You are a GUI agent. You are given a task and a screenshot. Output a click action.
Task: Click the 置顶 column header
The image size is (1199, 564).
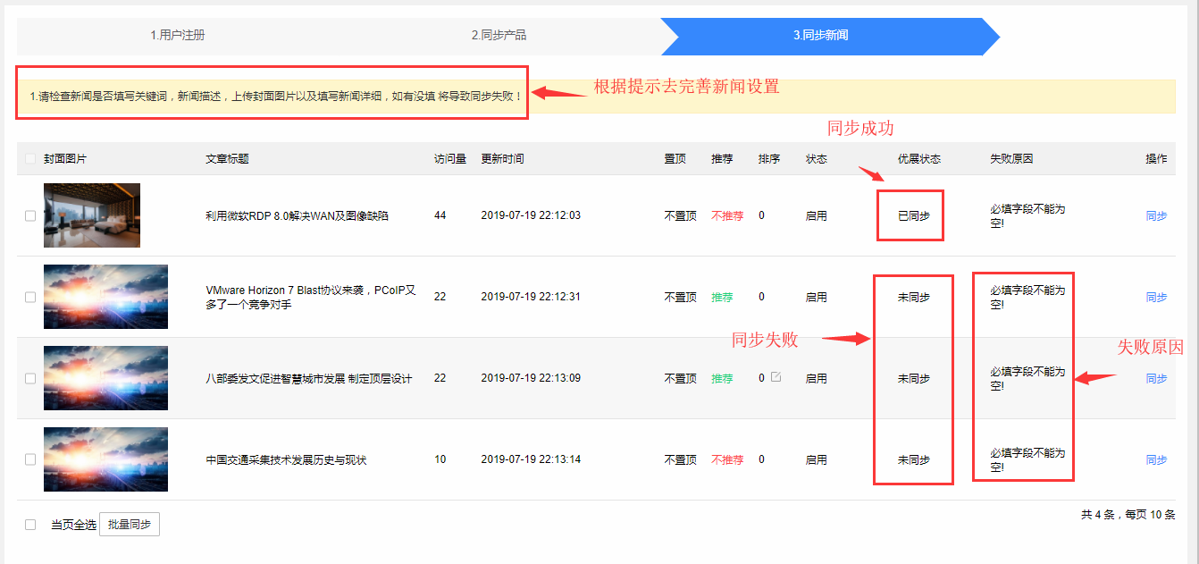(x=675, y=159)
